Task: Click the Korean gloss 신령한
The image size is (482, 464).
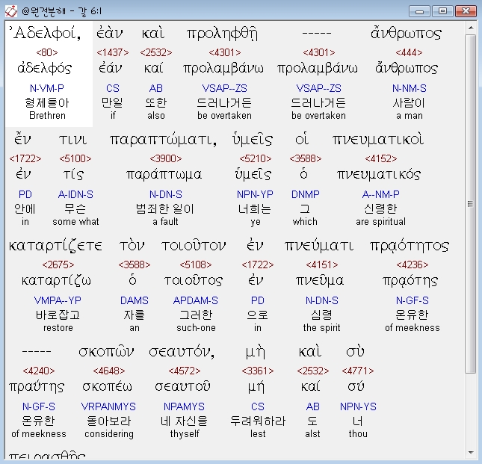Action: click(x=381, y=209)
